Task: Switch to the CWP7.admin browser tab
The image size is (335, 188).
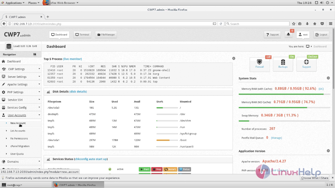Action: click(23, 17)
